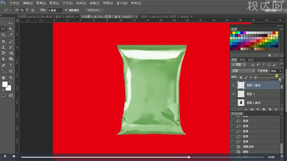The height and width of the screenshot is (161, 287).
Task: Open the Lasso tool preset picker
Action: (x=10, y=10)
